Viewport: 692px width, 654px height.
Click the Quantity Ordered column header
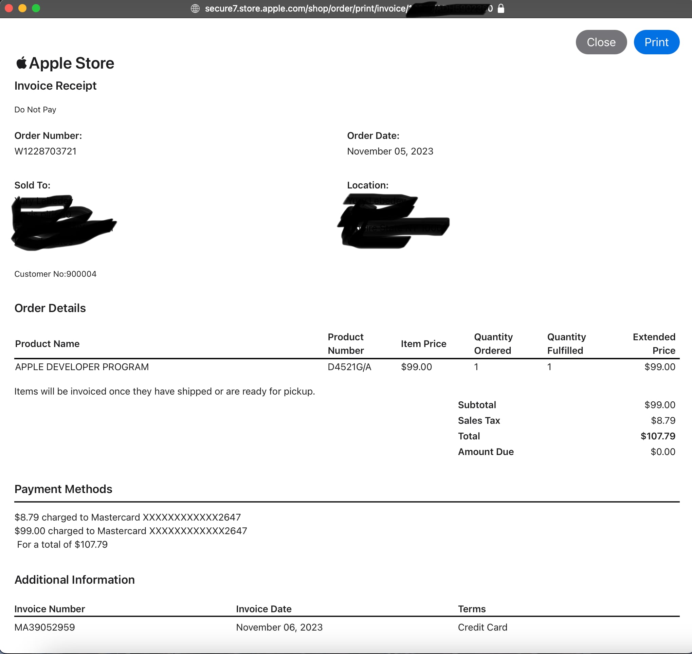(493, 343)
